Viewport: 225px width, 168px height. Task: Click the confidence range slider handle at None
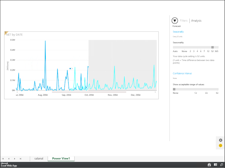pos(174,89)
